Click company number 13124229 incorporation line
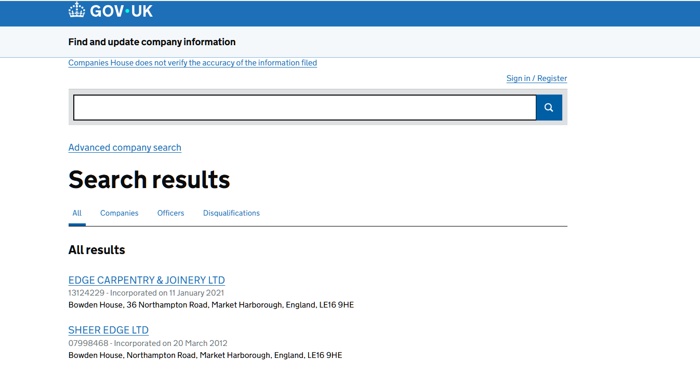The height and width of the screenshot is (373, 700). pos(146,293)
